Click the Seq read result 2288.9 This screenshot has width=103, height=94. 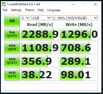40,34
